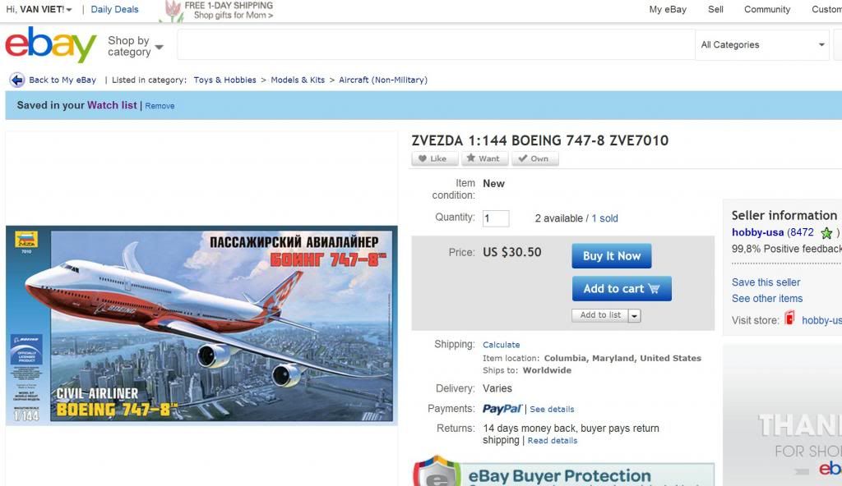The height and width of the screenshot is (486, 842).
Task: Expand the user account dropdown next to VAN VIET
Action: click(x=69, y=10)
